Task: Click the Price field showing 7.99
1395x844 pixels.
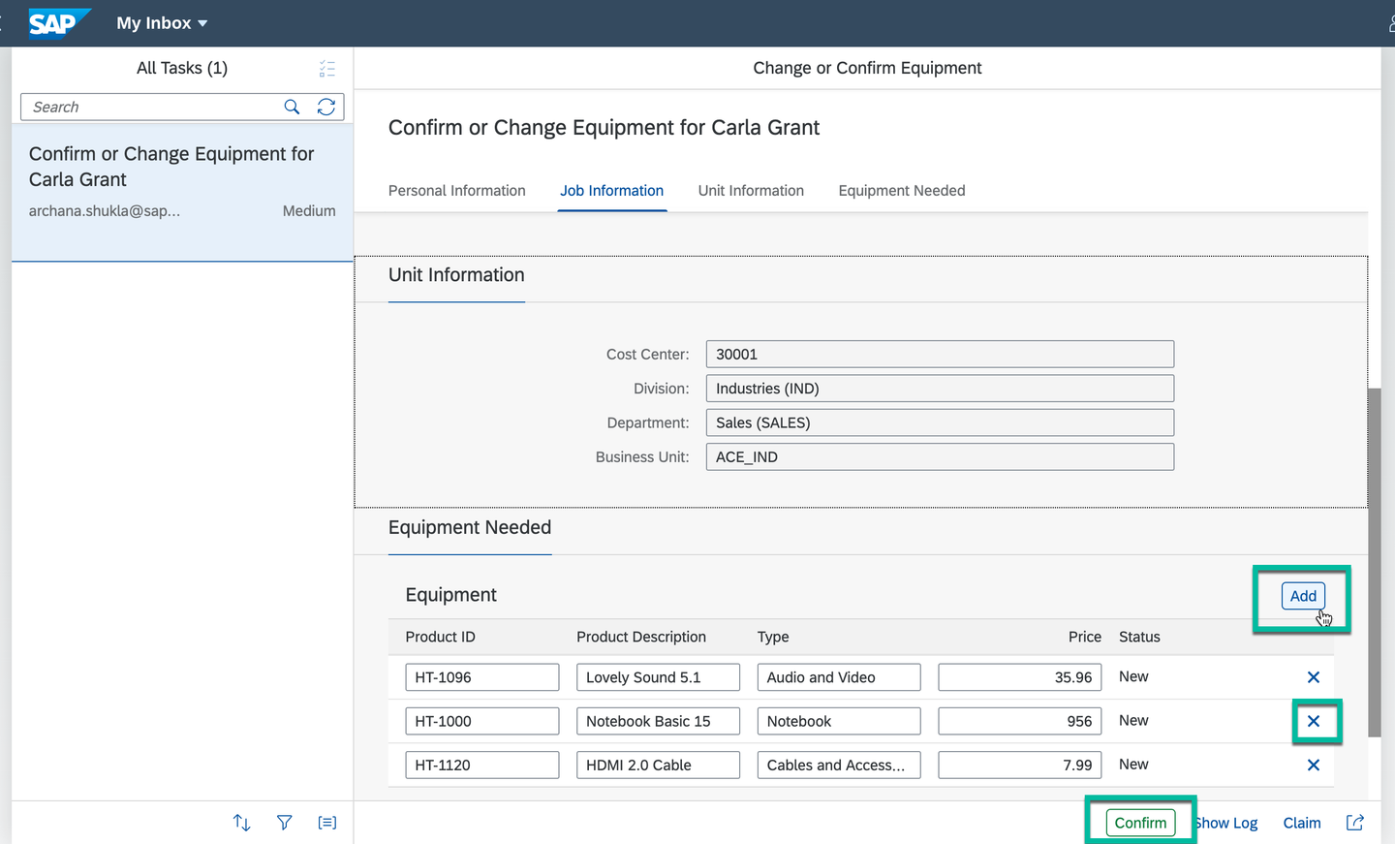Action: pos(1020,765)
